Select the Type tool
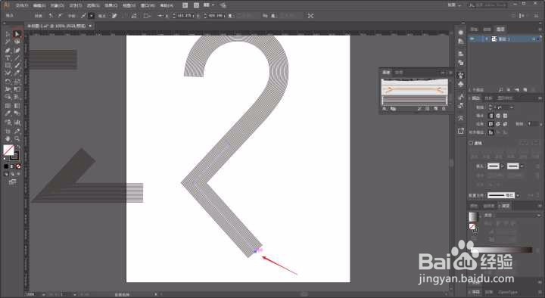The height and width of the screenshot is (298, 545). pos(8,58)
